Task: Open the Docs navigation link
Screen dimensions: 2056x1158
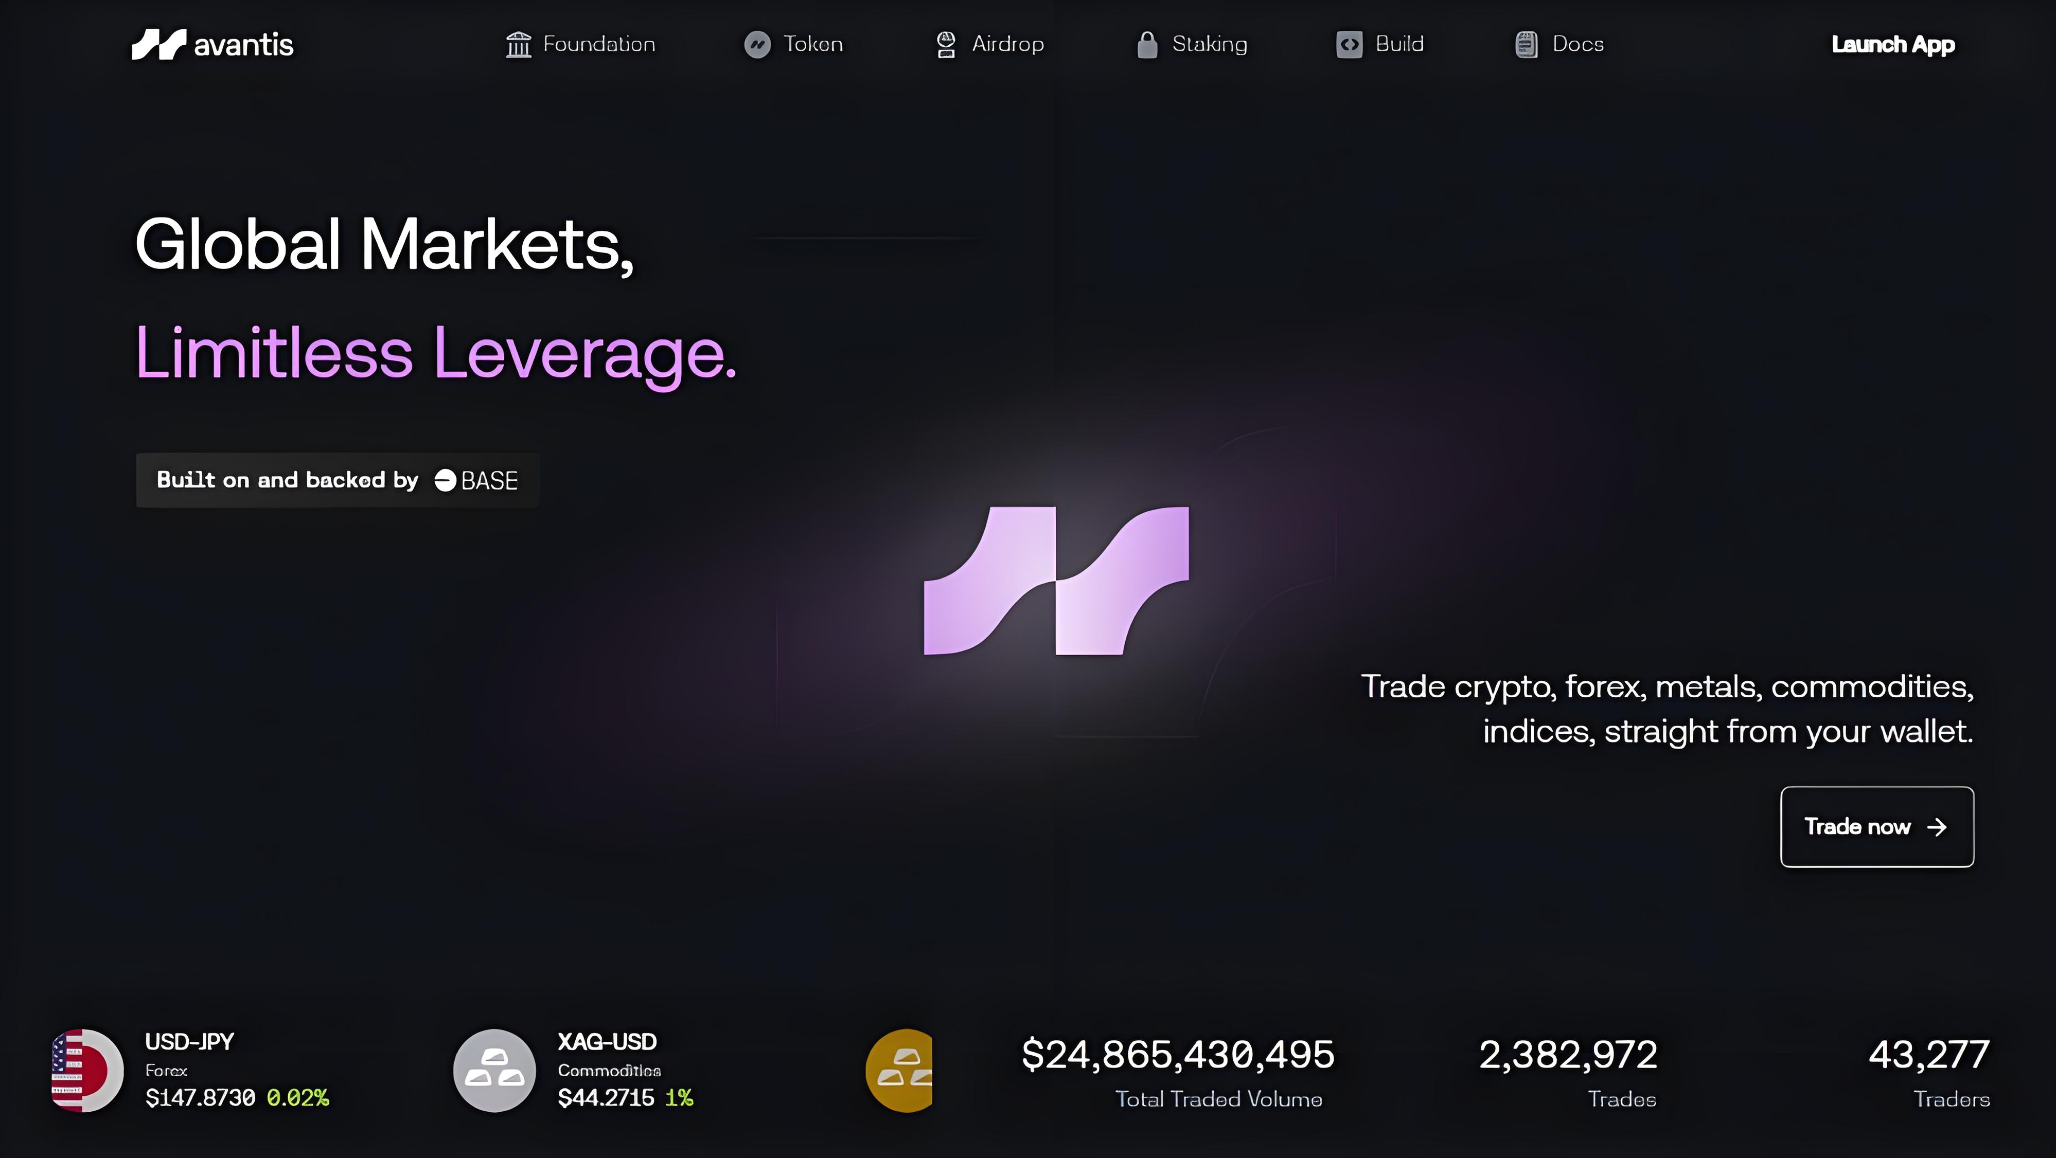Action: (x=1577, y=45)
